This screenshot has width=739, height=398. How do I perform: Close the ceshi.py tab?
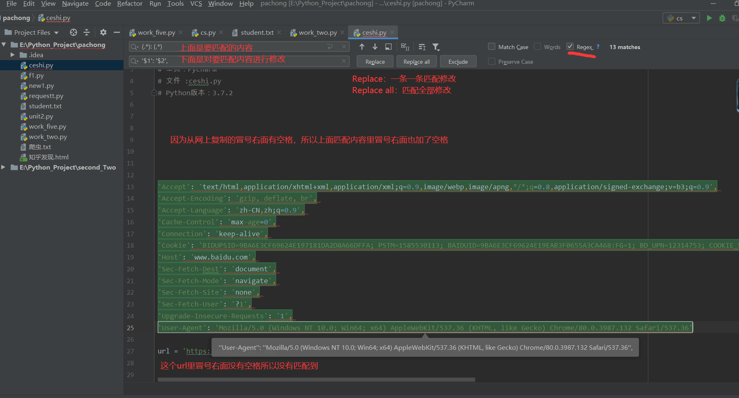[x=392, y=32]
